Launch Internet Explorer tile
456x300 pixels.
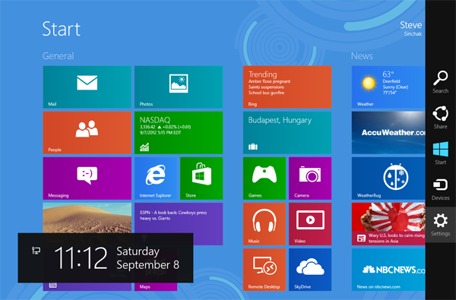(156, 178)
